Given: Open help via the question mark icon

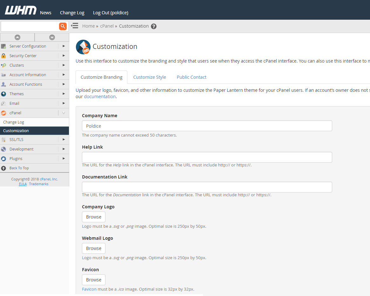Looking at the screenshot, I should click(x=154, y=26).
